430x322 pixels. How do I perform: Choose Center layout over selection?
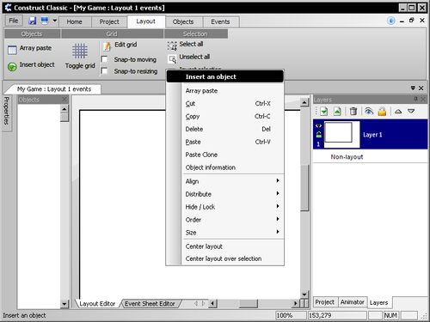225,258
